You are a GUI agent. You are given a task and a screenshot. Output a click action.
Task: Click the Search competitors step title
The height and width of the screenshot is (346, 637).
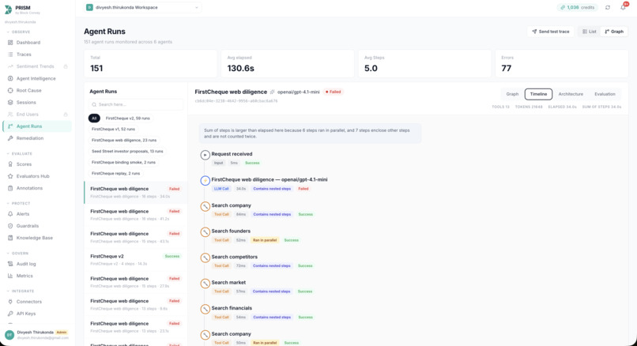tap(235, 257)
